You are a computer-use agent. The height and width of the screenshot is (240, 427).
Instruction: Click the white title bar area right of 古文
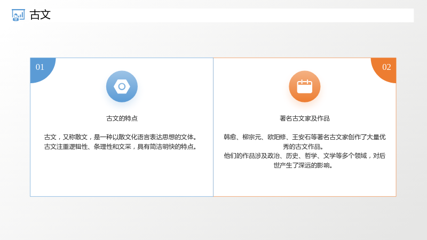[232, 15]
